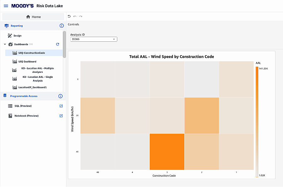Viewport: 283px width, 187px height.
Task: Click the 1.02K legend minimum value
Action: click(262, 175)
